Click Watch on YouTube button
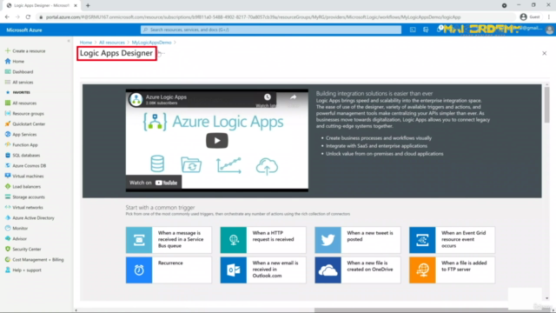Viewport: 556px width, 313px height. (153, 183)
